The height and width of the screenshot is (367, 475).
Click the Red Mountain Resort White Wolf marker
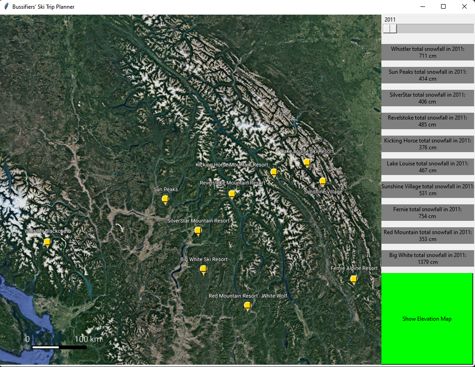tap(247, 306)
